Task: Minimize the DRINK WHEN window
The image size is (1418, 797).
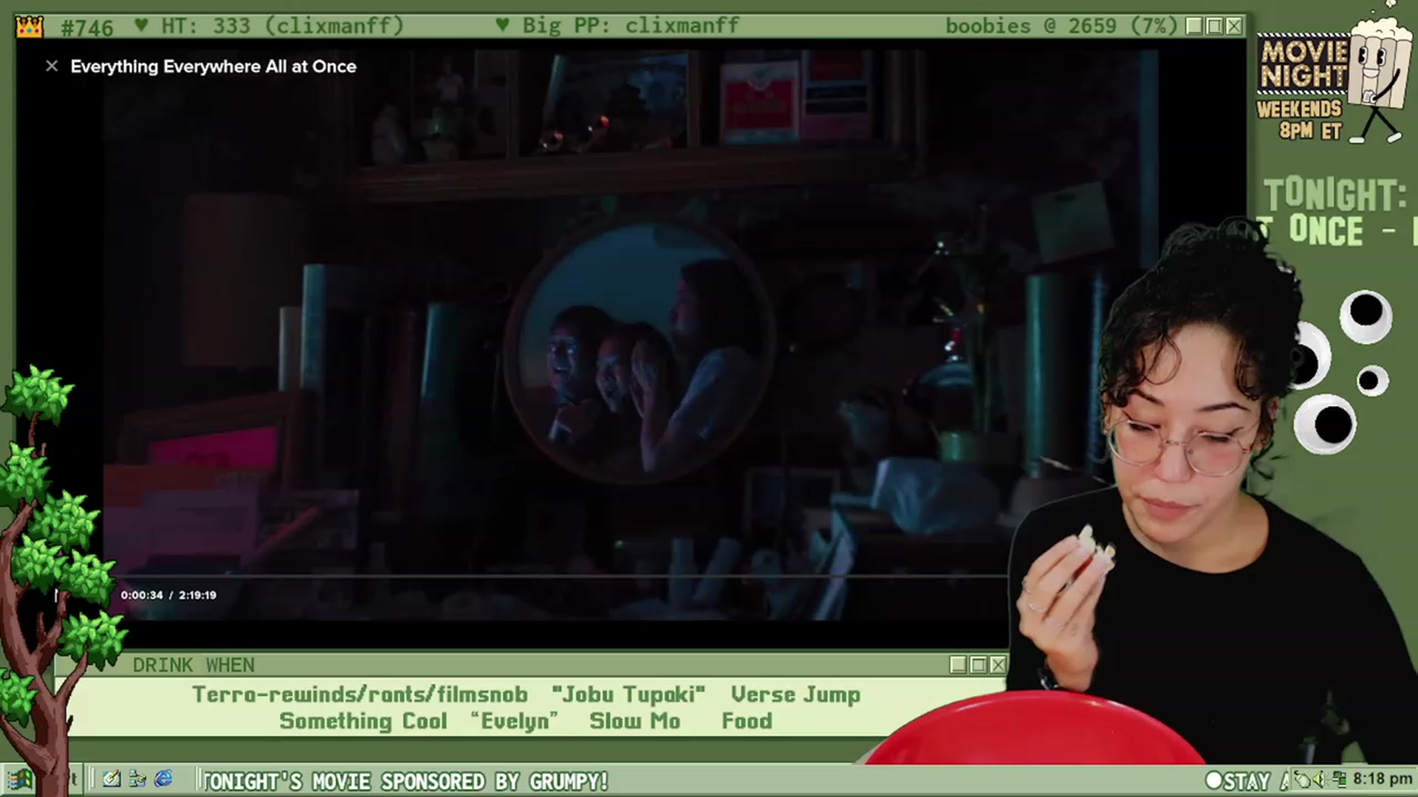Action: click(x=958, y=665)
